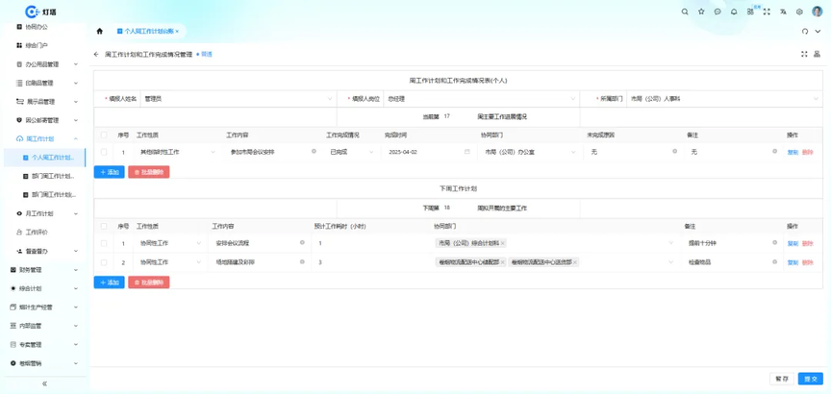Open the notification bell
The height and width of the screenshot is (394, 831).
click(734, 12)
